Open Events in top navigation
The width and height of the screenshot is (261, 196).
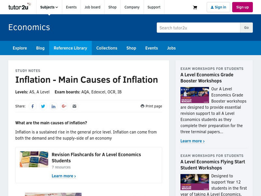click(71, 7)
